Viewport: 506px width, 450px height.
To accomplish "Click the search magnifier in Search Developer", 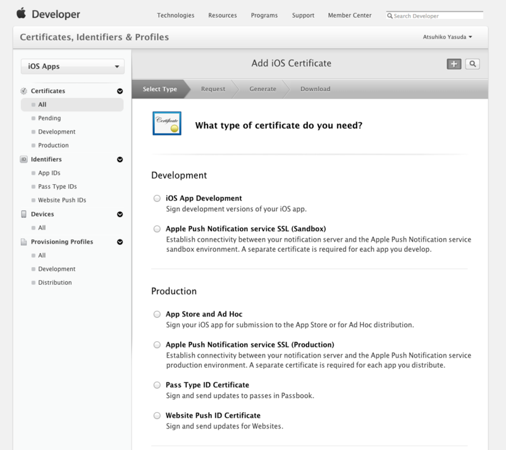I will coord(390,16).
